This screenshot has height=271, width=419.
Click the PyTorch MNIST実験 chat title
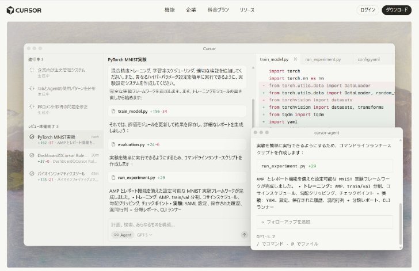click(x=127, y=60)
